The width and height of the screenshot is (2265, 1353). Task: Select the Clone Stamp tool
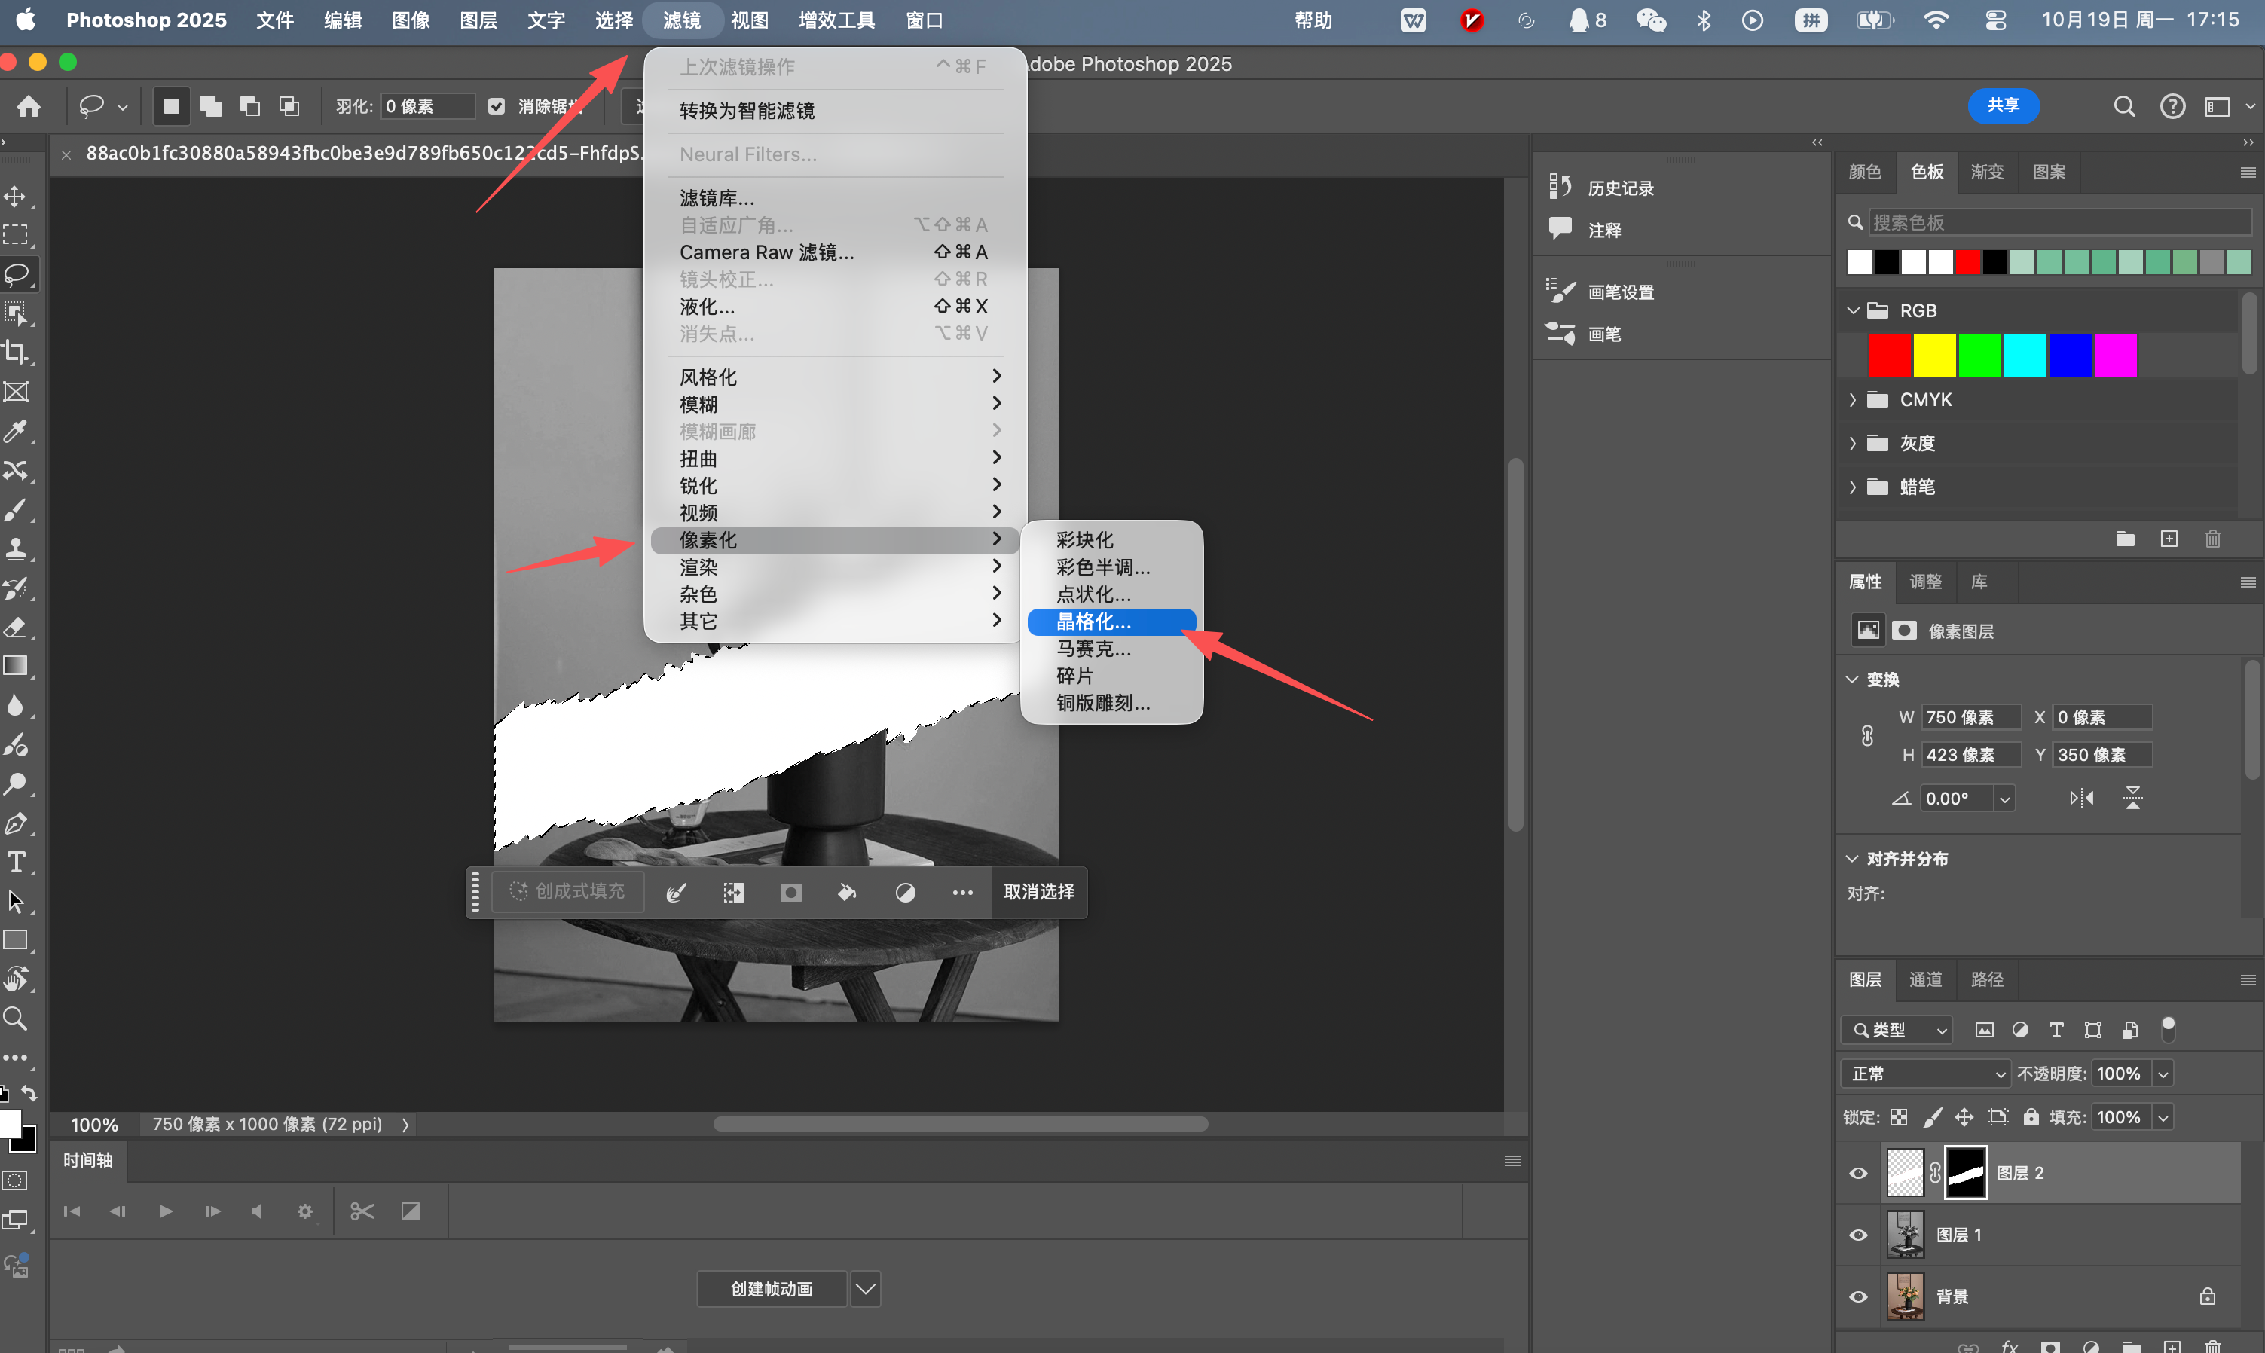tap(16, 549)
